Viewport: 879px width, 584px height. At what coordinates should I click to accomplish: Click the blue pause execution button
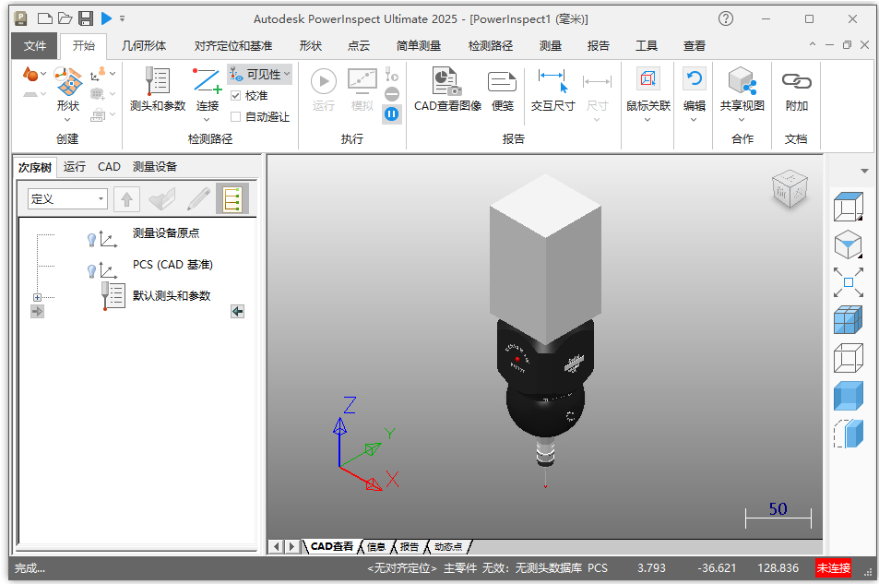click(x=390, y=113)
